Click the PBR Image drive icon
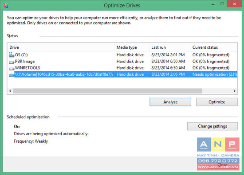The width and height of the screenshot is (244, 175). coord(12,62)
